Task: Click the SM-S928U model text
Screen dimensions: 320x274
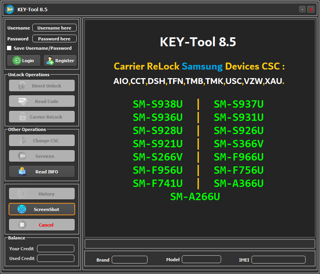Action: (158, 131)
